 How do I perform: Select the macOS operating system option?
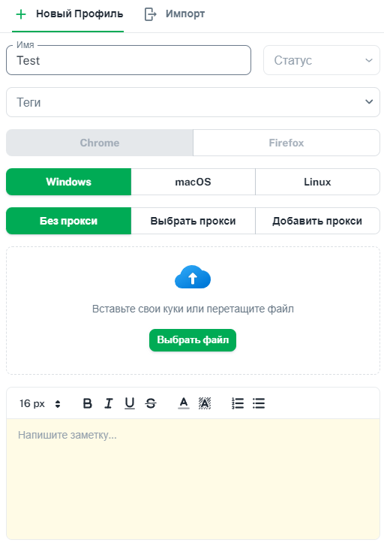click(x=193, y=182)
